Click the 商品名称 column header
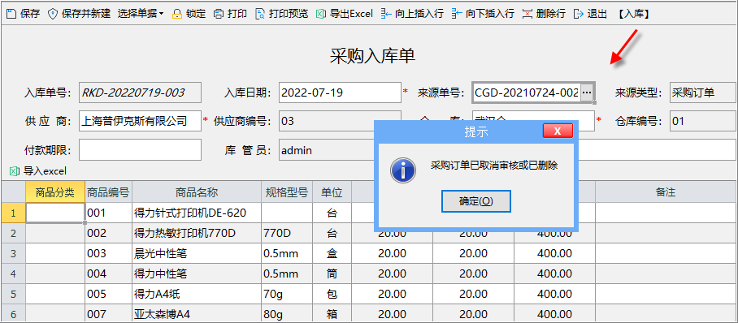 (x=197, y=192)
